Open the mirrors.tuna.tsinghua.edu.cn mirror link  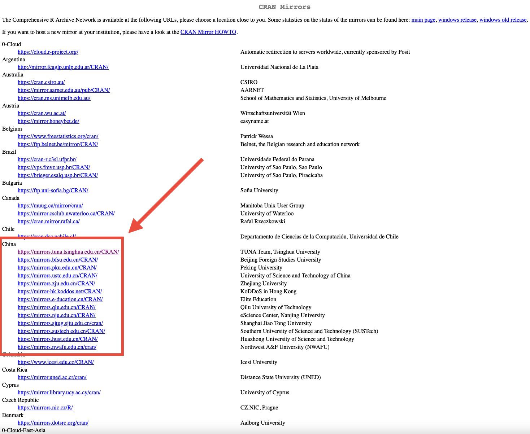[x=68, y=252]
